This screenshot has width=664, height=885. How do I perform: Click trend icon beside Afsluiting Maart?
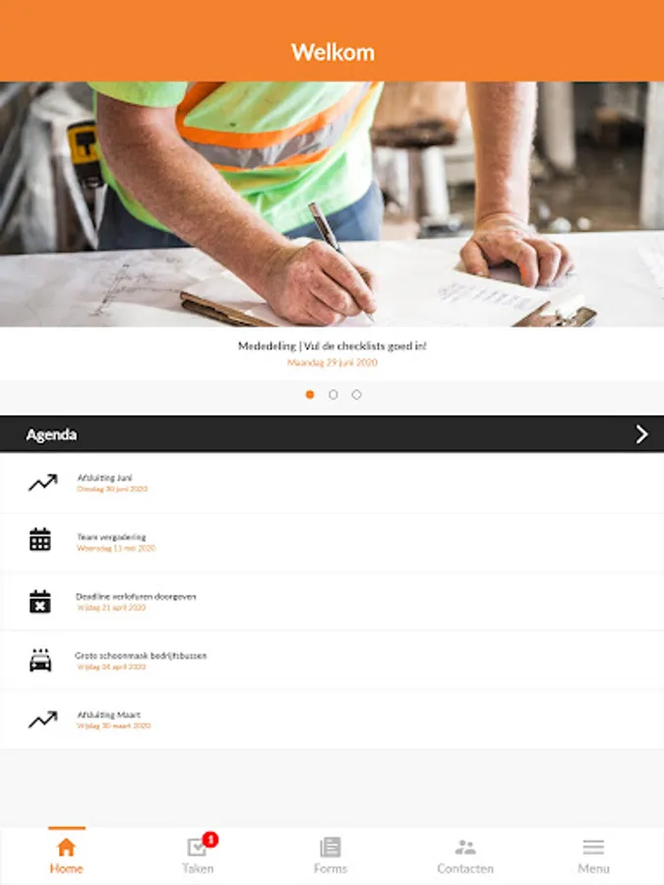pyautogui.click(x=43, y=720)
